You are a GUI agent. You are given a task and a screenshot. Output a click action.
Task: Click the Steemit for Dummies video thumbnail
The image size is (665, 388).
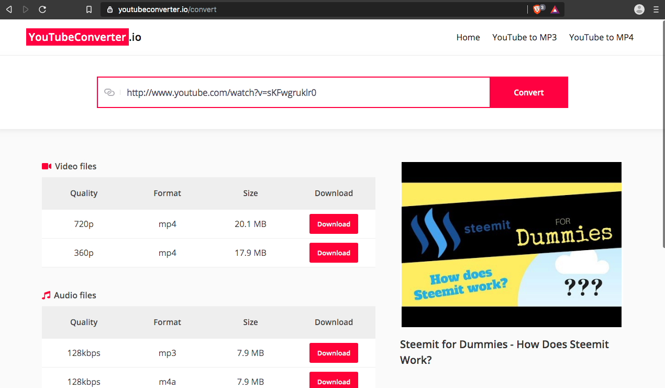[x=512, y=244]
